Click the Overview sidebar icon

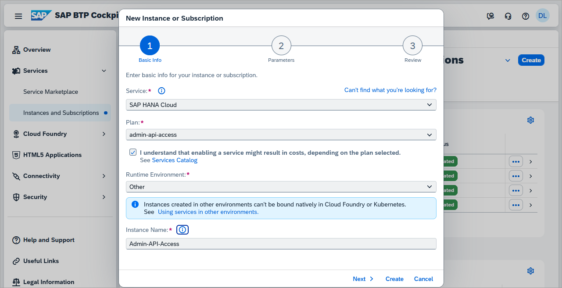(16, 50)
